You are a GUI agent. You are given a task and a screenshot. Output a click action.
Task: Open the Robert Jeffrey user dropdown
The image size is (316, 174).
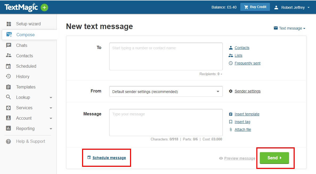[292, 7]
